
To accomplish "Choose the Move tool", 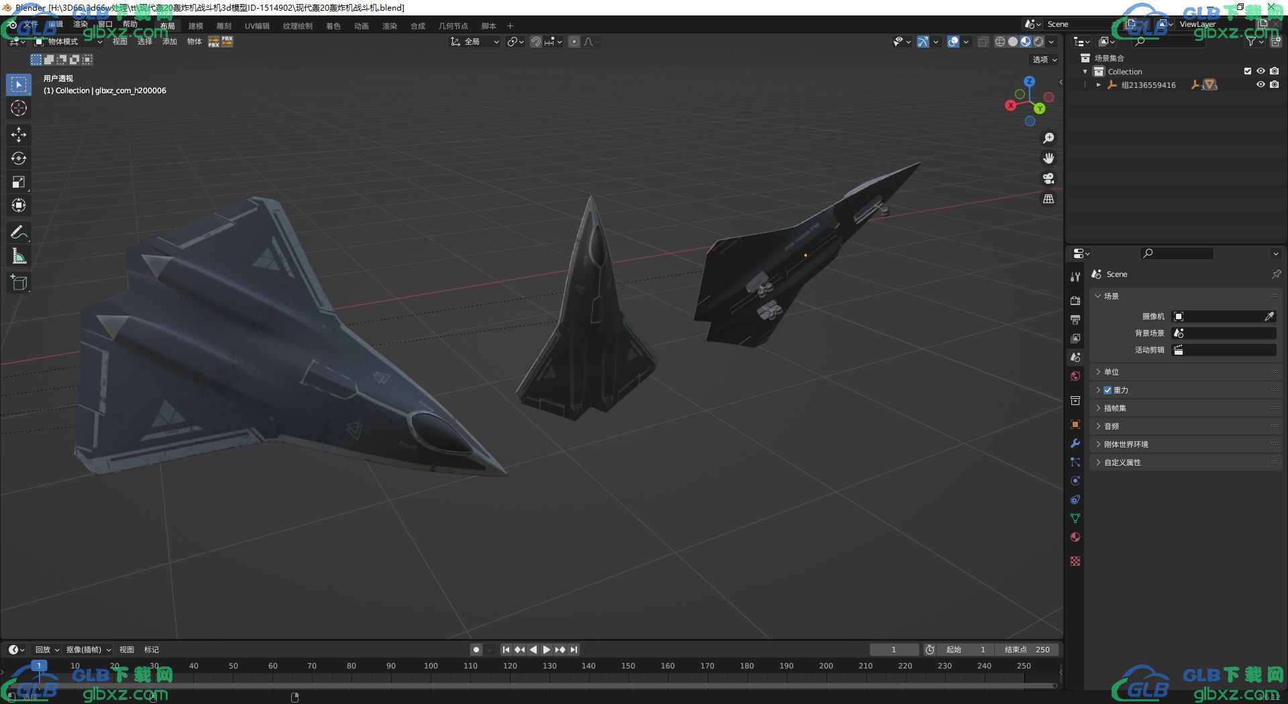I will (19, 135).
